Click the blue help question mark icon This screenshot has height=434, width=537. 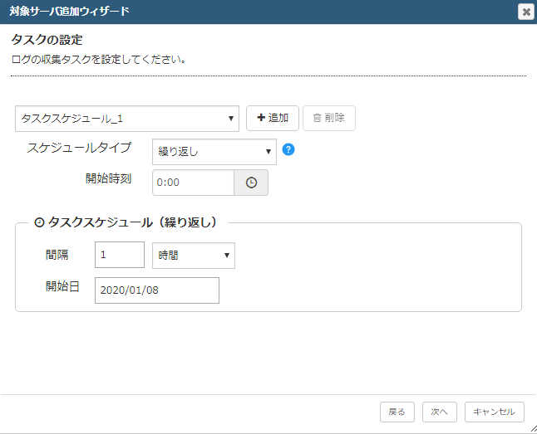(x=288, y=149)
